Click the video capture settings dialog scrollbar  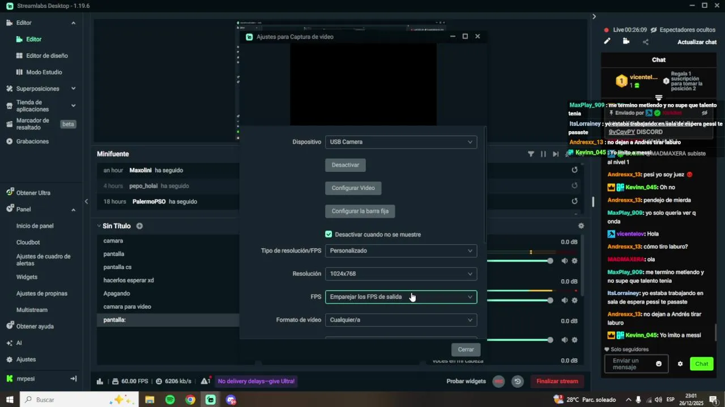coord(485,185)
